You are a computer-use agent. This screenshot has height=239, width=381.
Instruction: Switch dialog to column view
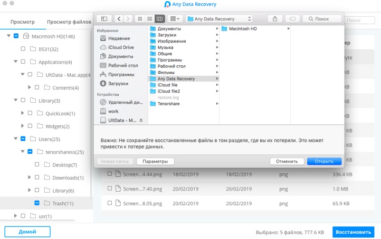click(x=160, y=18)
